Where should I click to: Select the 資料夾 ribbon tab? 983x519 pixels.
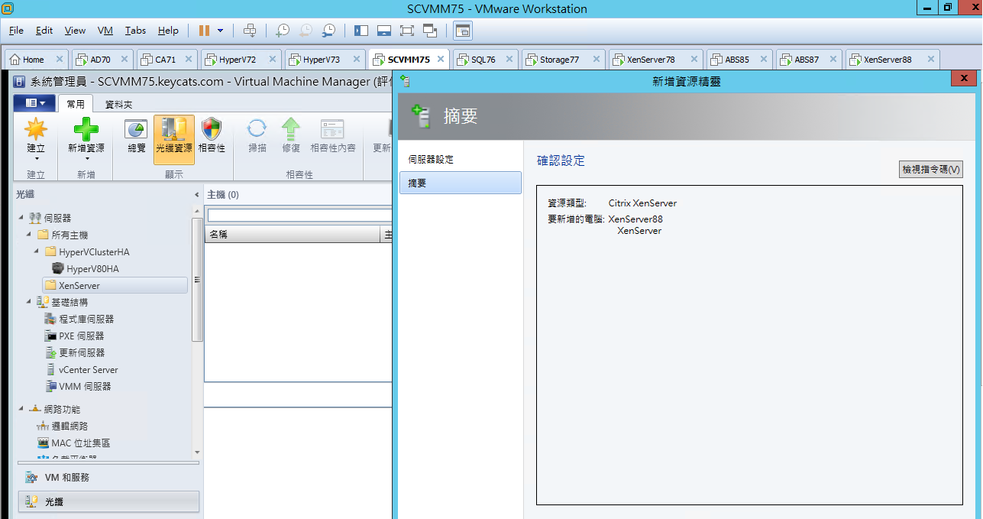(x=118, y=104)
